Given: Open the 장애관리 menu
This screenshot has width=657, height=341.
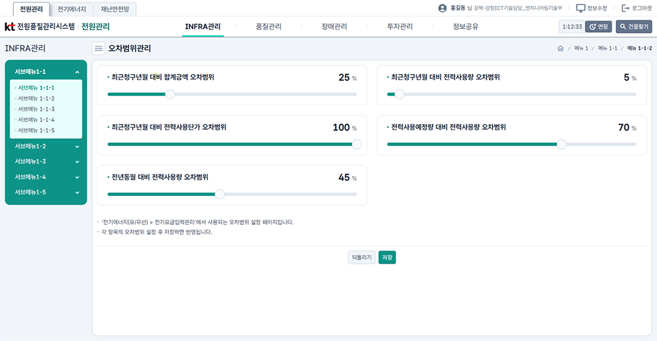Looking at the screenshot, I should 334,27.
